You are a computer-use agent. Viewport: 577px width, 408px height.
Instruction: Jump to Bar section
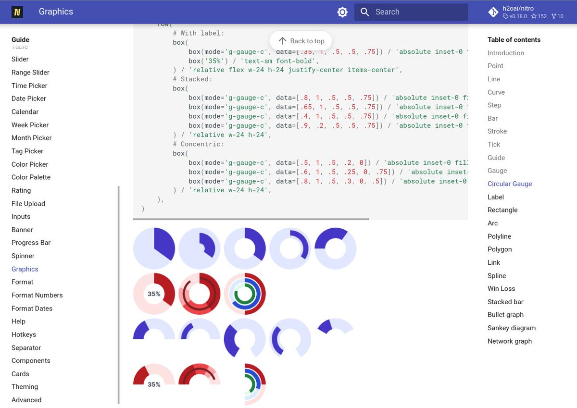[x=493, y=118]
